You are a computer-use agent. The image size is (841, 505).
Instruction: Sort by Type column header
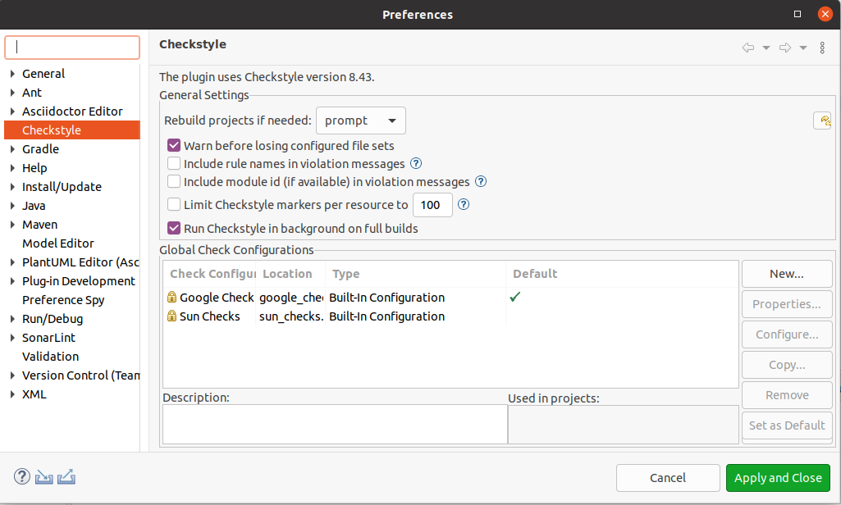pyautogui.click(x=415, y=274)
